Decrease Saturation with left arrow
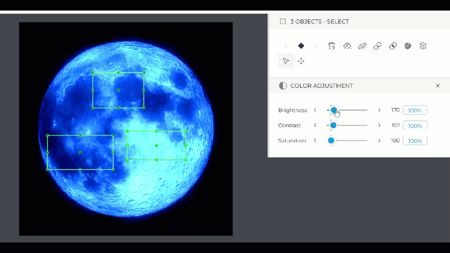450x253 pixels. pos(315,141)
